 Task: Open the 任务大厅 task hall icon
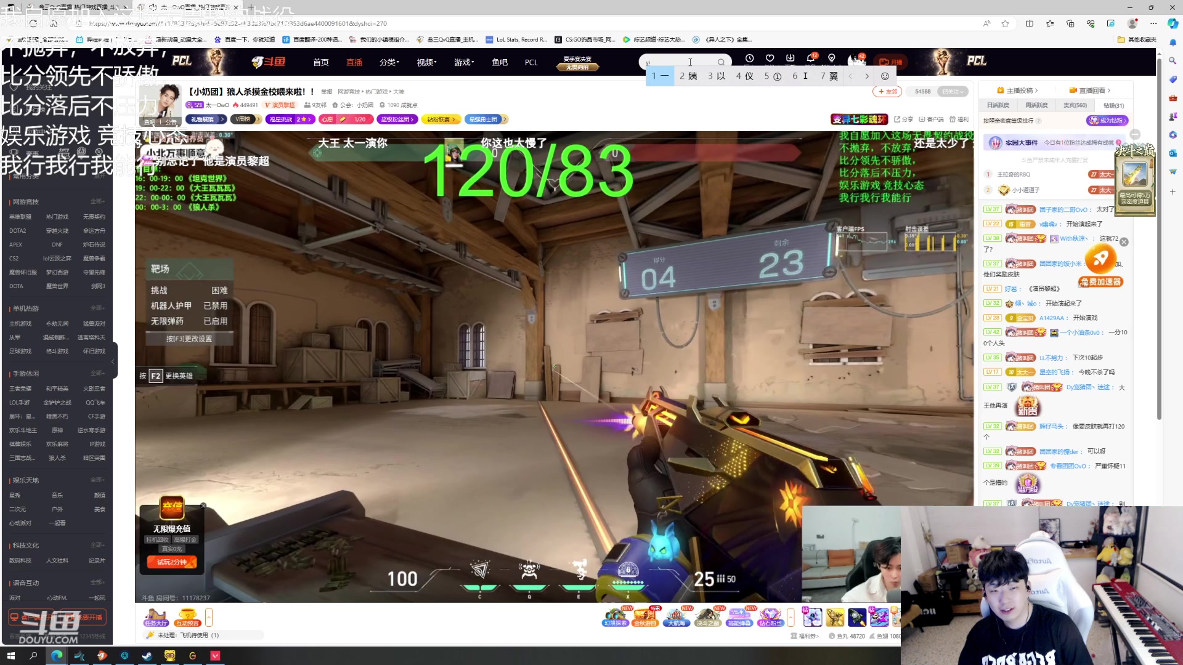coord(156,617)
